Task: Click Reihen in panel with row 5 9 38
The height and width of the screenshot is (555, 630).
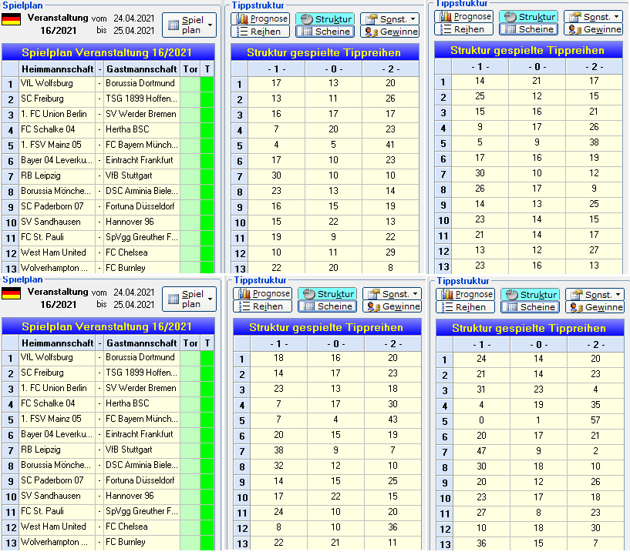Action: [x=464, y=29]
